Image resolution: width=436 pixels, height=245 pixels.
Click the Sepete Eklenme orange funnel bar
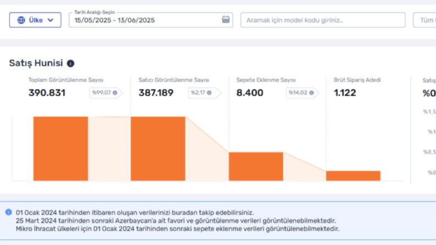pos(256,166)
